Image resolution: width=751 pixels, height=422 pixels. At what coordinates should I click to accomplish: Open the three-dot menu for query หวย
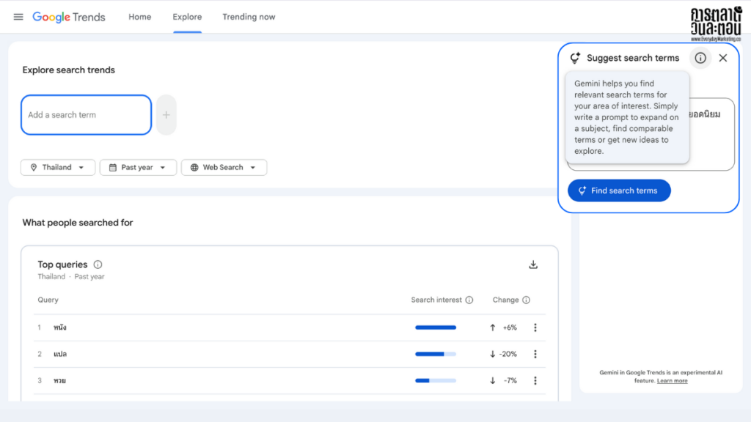pyautogui.click(x=535, y=380)
